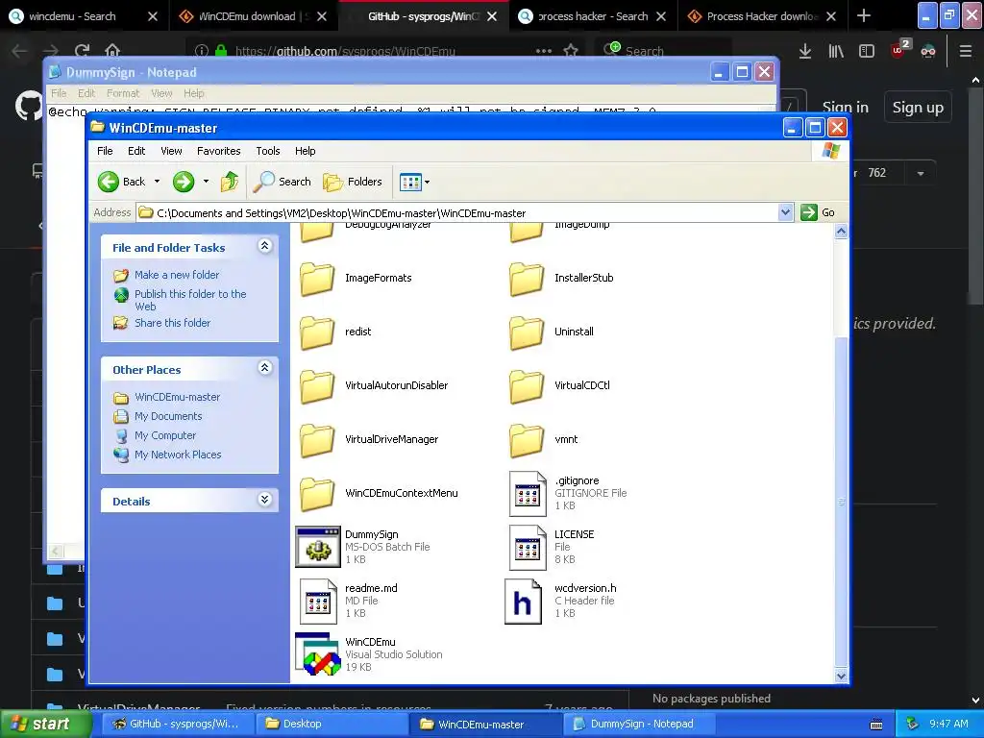This screenshot has width=984, height=738.
Task: Open the Forward button history dropdown
Action: [x=206, y=182]
